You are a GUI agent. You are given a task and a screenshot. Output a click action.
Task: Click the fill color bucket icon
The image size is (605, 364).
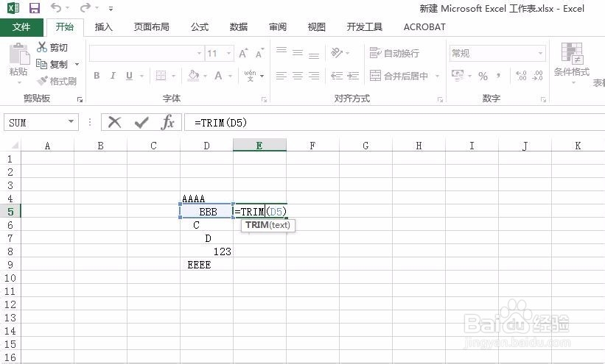point(193,76)
